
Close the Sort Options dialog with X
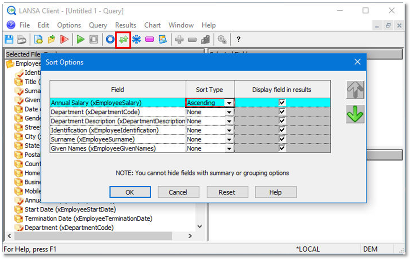[x=357, y=62]
